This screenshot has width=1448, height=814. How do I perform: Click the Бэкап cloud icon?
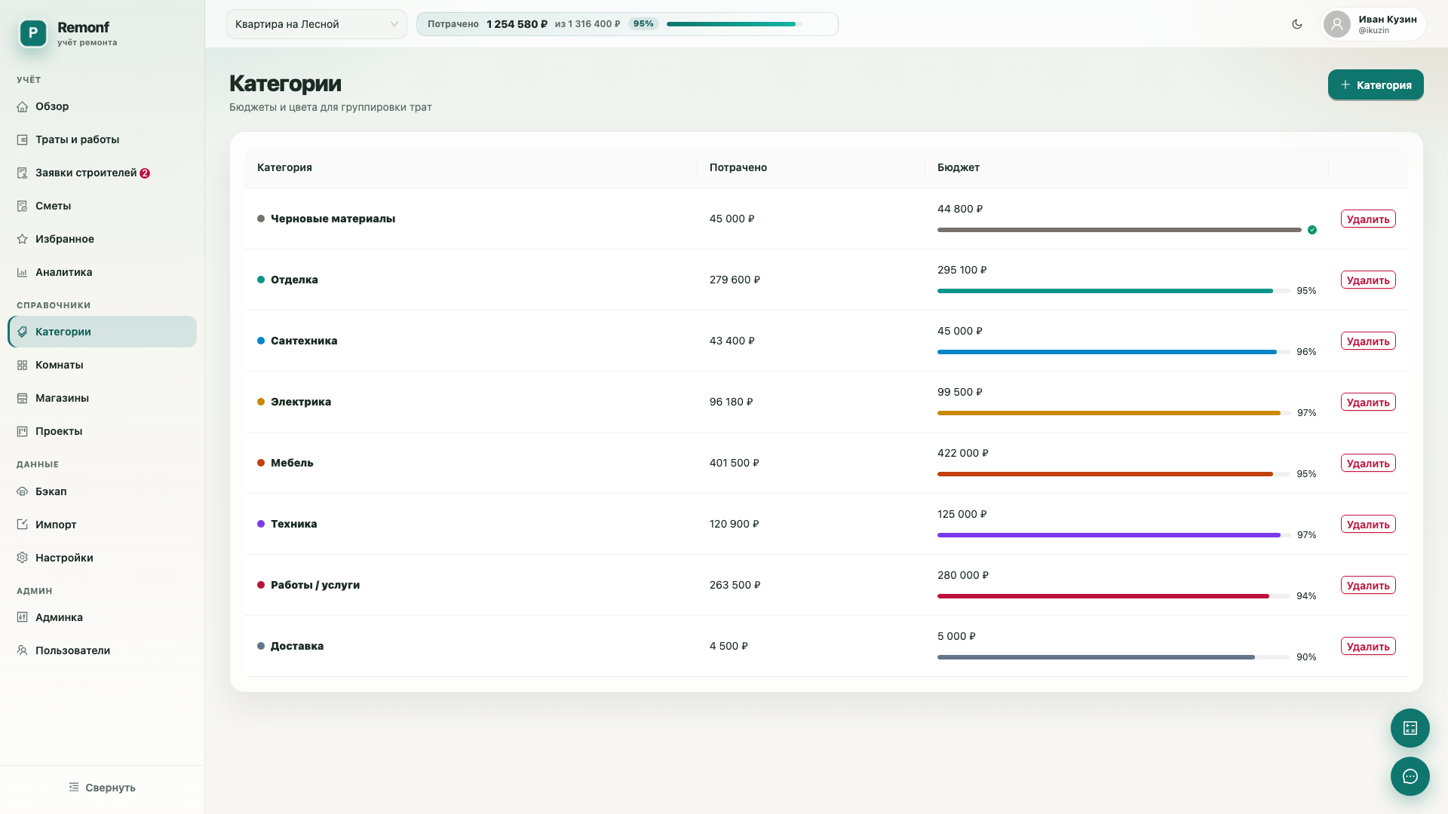[23, 491]
